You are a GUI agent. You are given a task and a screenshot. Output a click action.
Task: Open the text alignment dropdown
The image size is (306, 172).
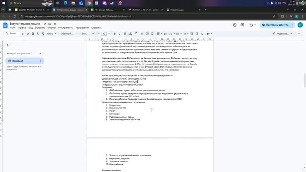[159, 34]
